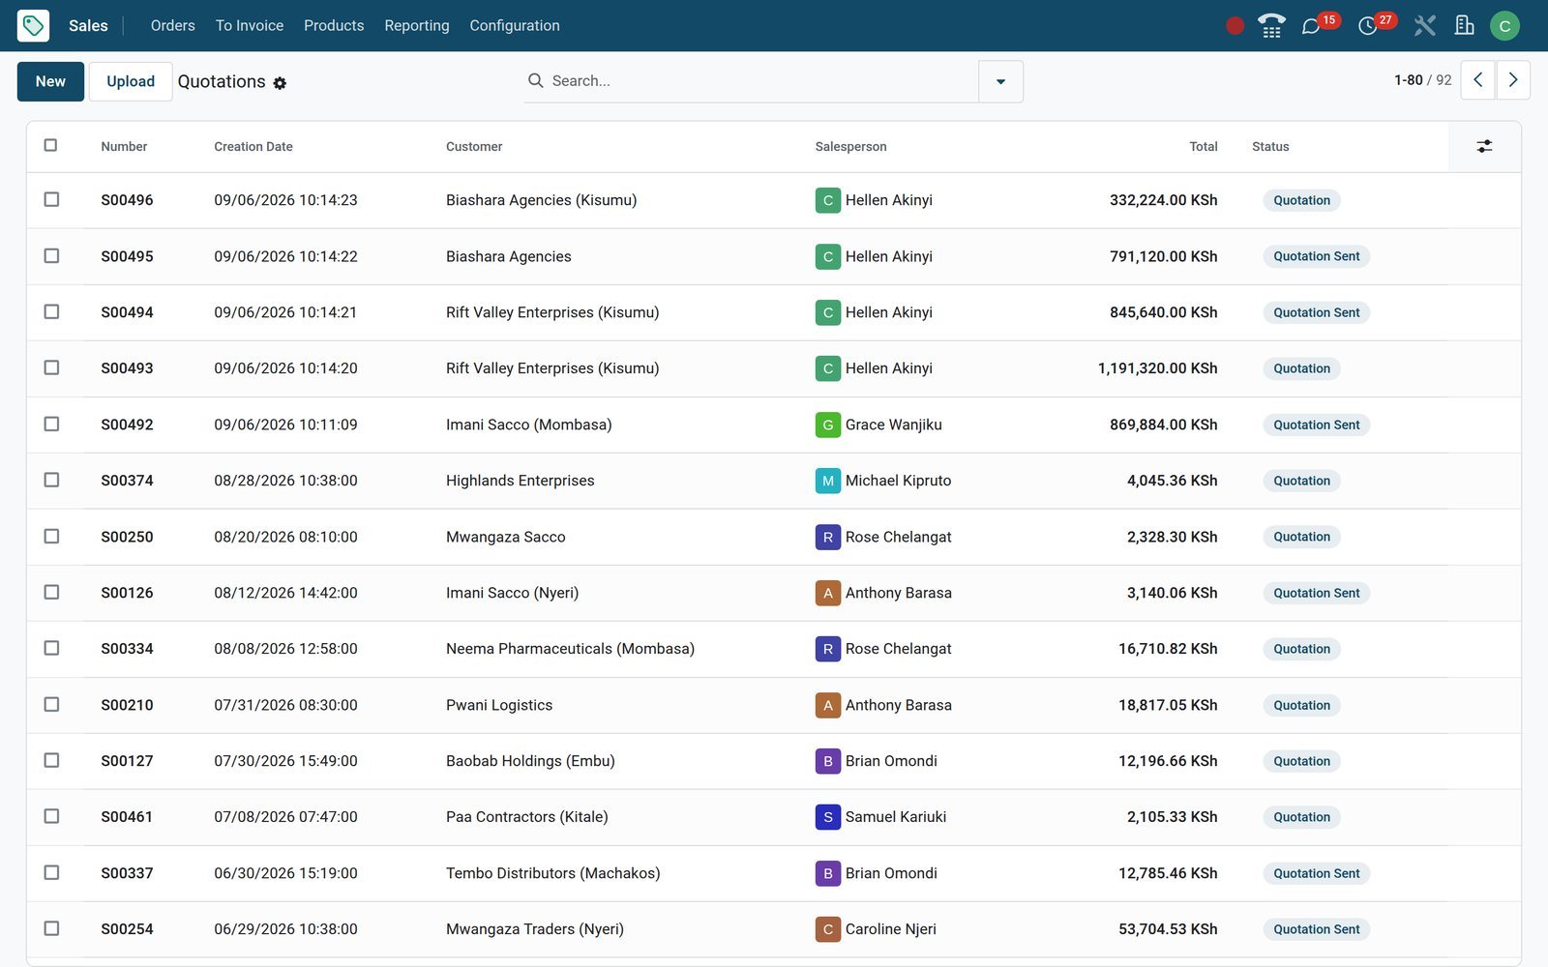Open the activities clock icon with 27 badge
Screen dimensions: 1548x967
tap(1367, 26)
